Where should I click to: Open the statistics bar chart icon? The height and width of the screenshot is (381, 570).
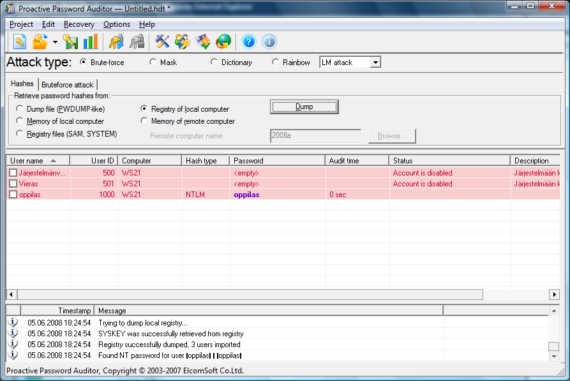91,42
